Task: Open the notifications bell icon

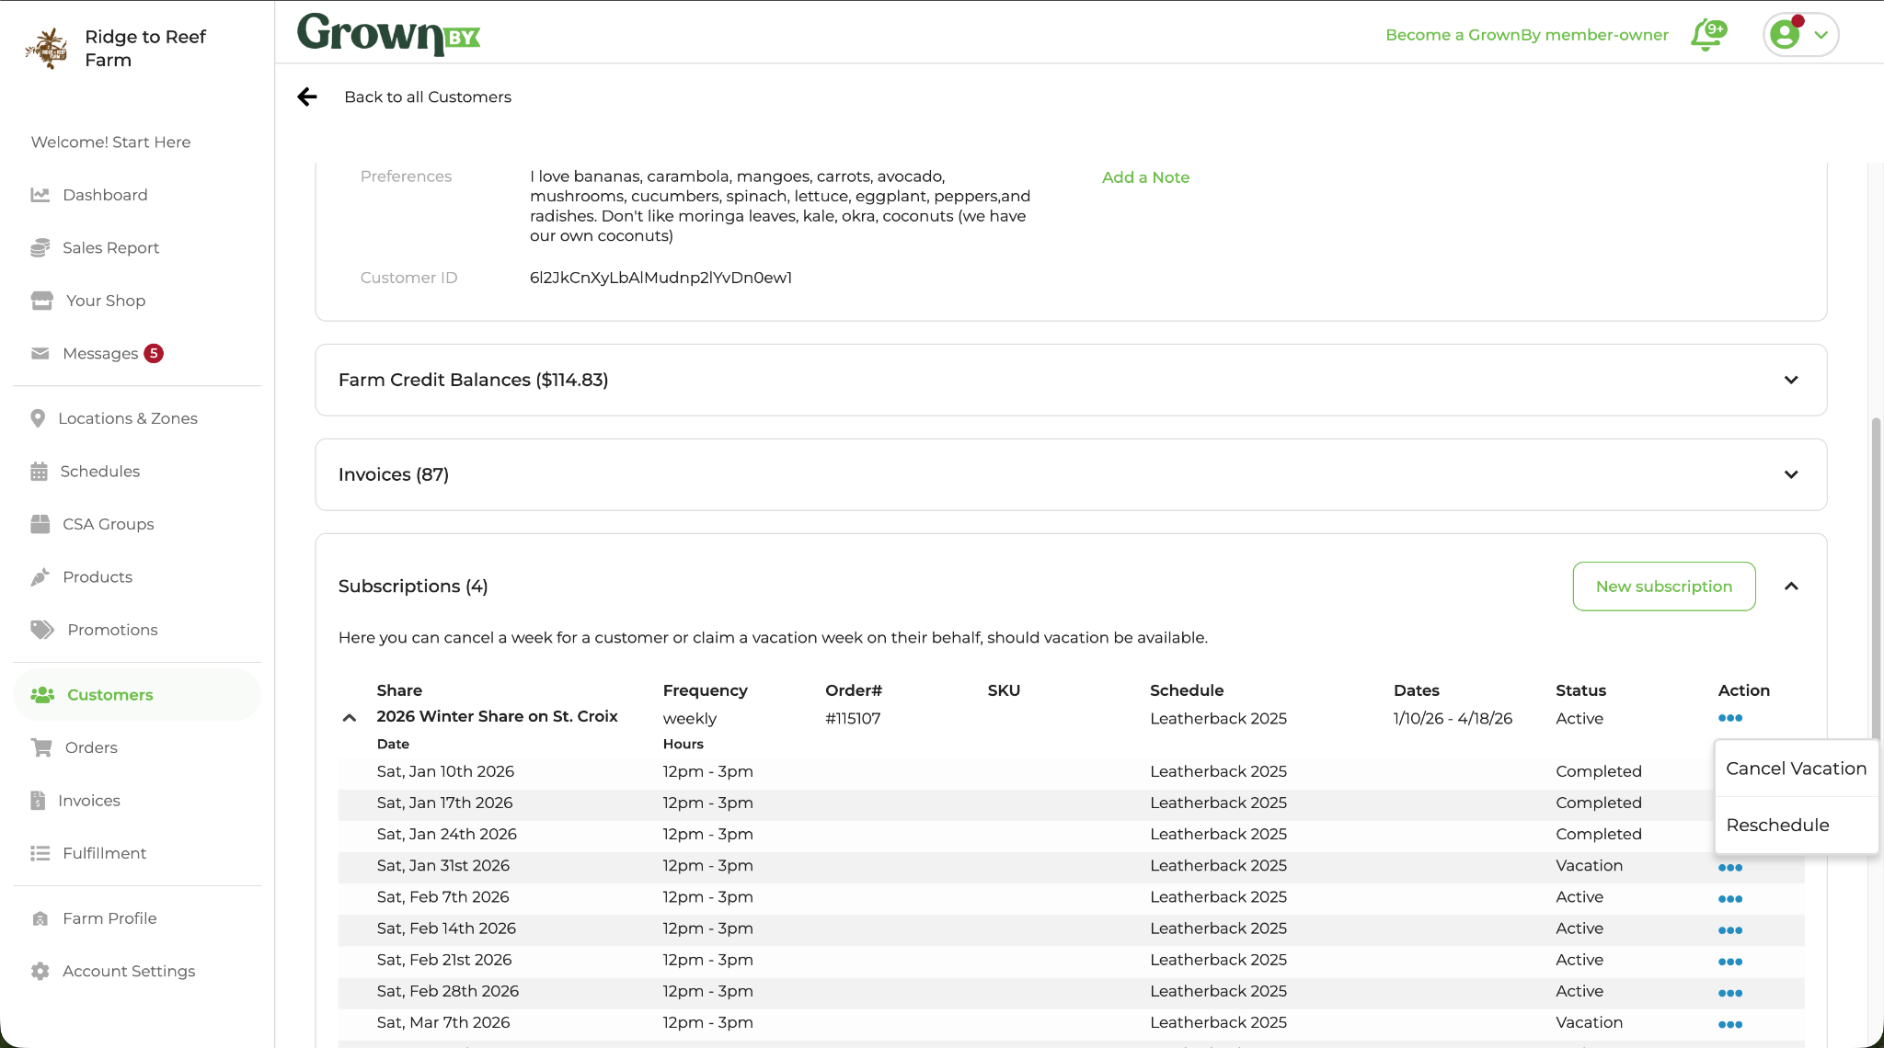Action: click(x=1707, y=35)
